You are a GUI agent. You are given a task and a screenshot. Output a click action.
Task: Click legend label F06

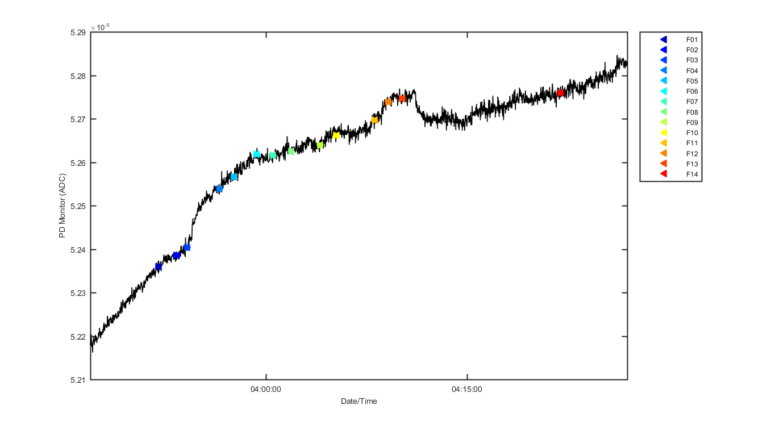[691, 91]
